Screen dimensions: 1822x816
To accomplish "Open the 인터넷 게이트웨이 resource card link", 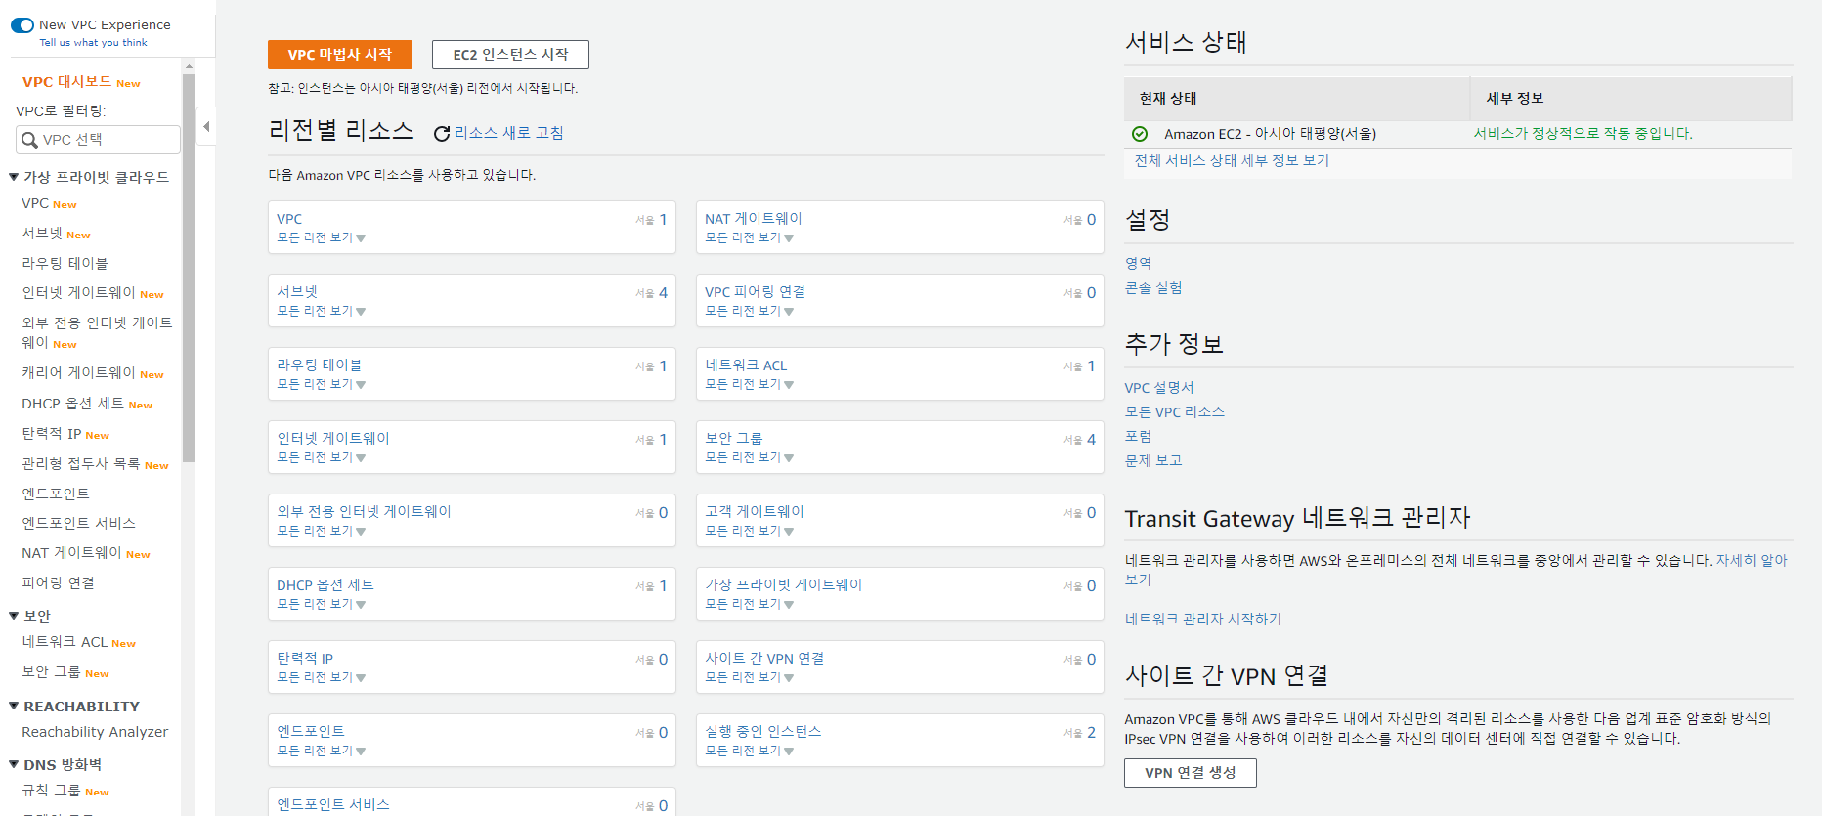I will [x=333, y=439].
